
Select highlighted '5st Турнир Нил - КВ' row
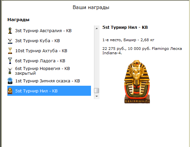click(x=49, y=91)
